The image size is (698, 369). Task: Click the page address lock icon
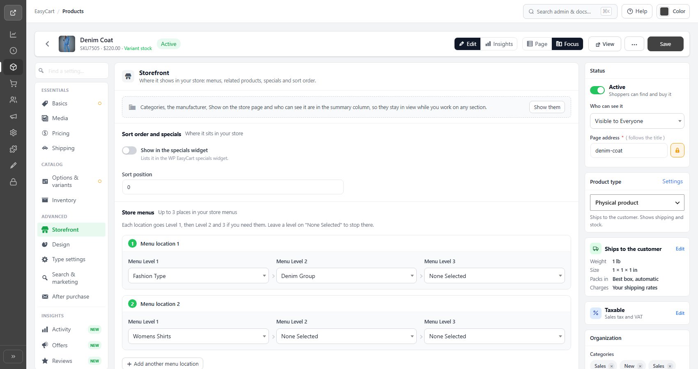677,150
